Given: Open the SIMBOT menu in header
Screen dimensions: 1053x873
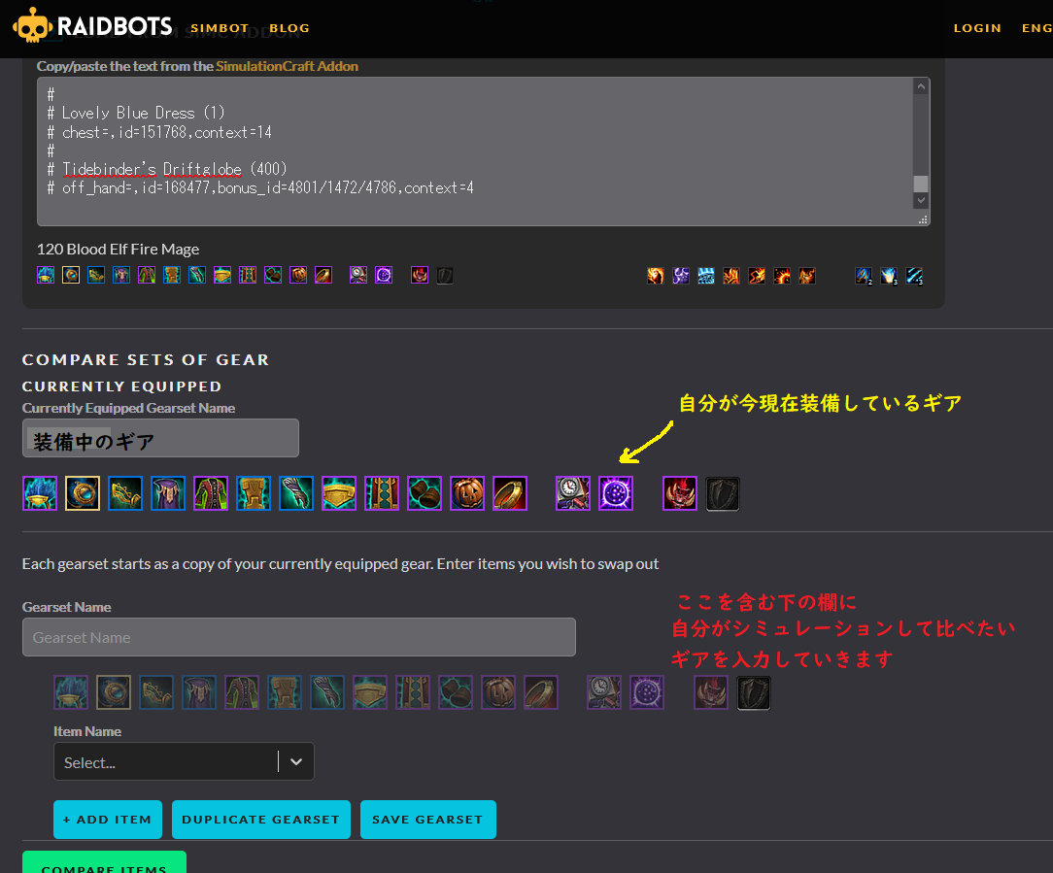Looking at the screenshot, I should click(220, 28).
